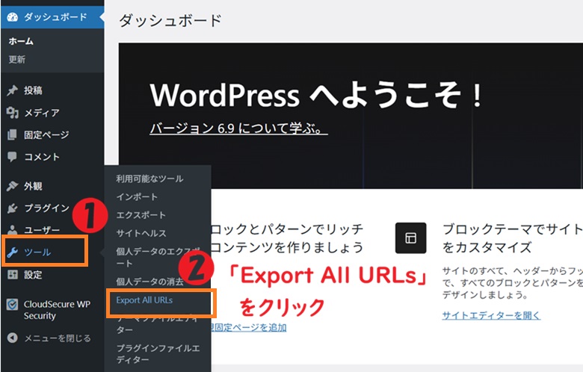This screenshot has height=372, width=583.
Task: Select インポート in tools flyout
Action: tap(137, 197)
